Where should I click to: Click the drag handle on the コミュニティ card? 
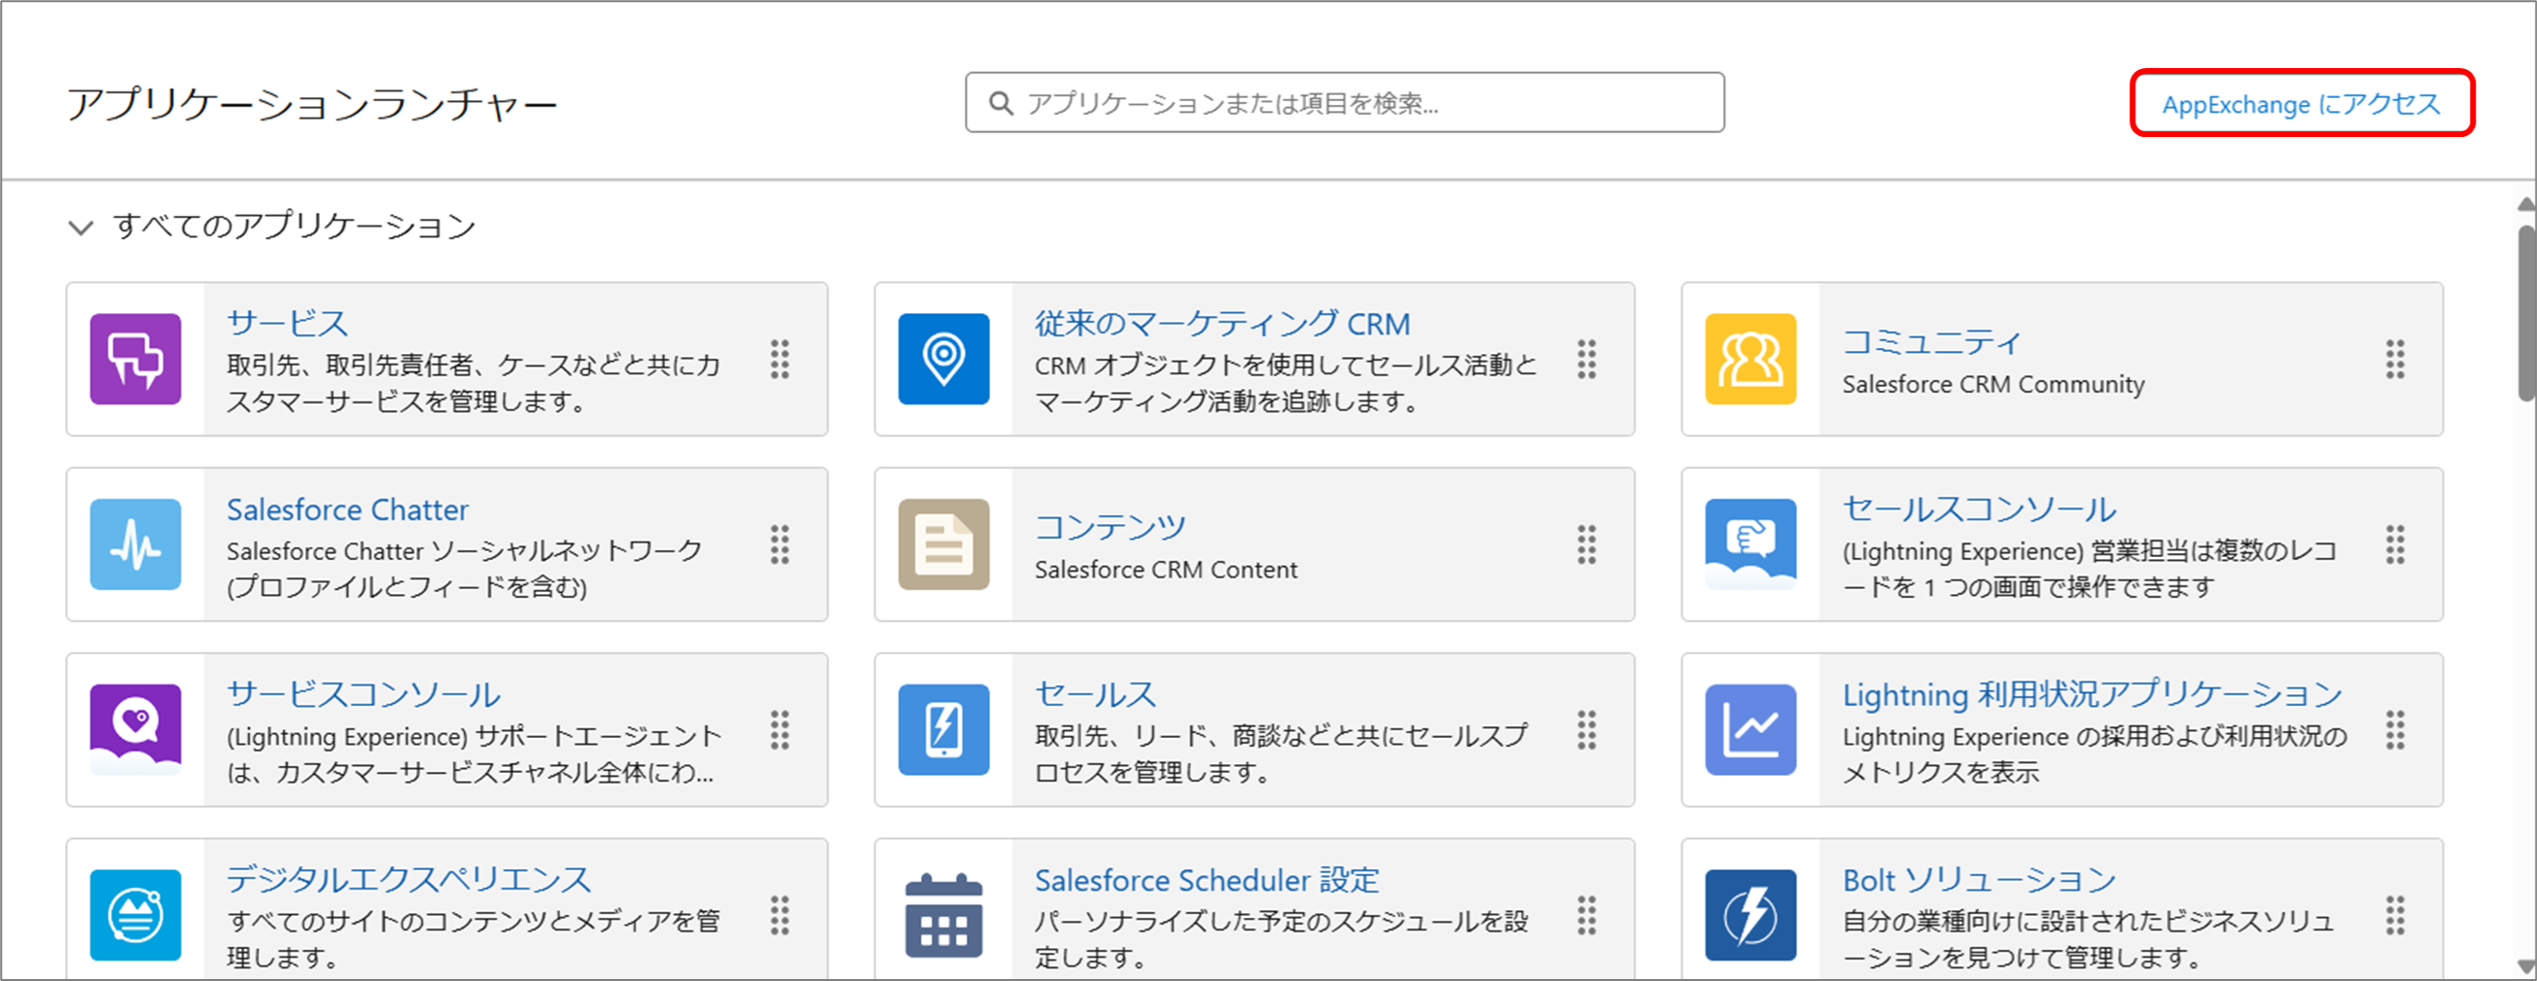[x=2395, y=360]
